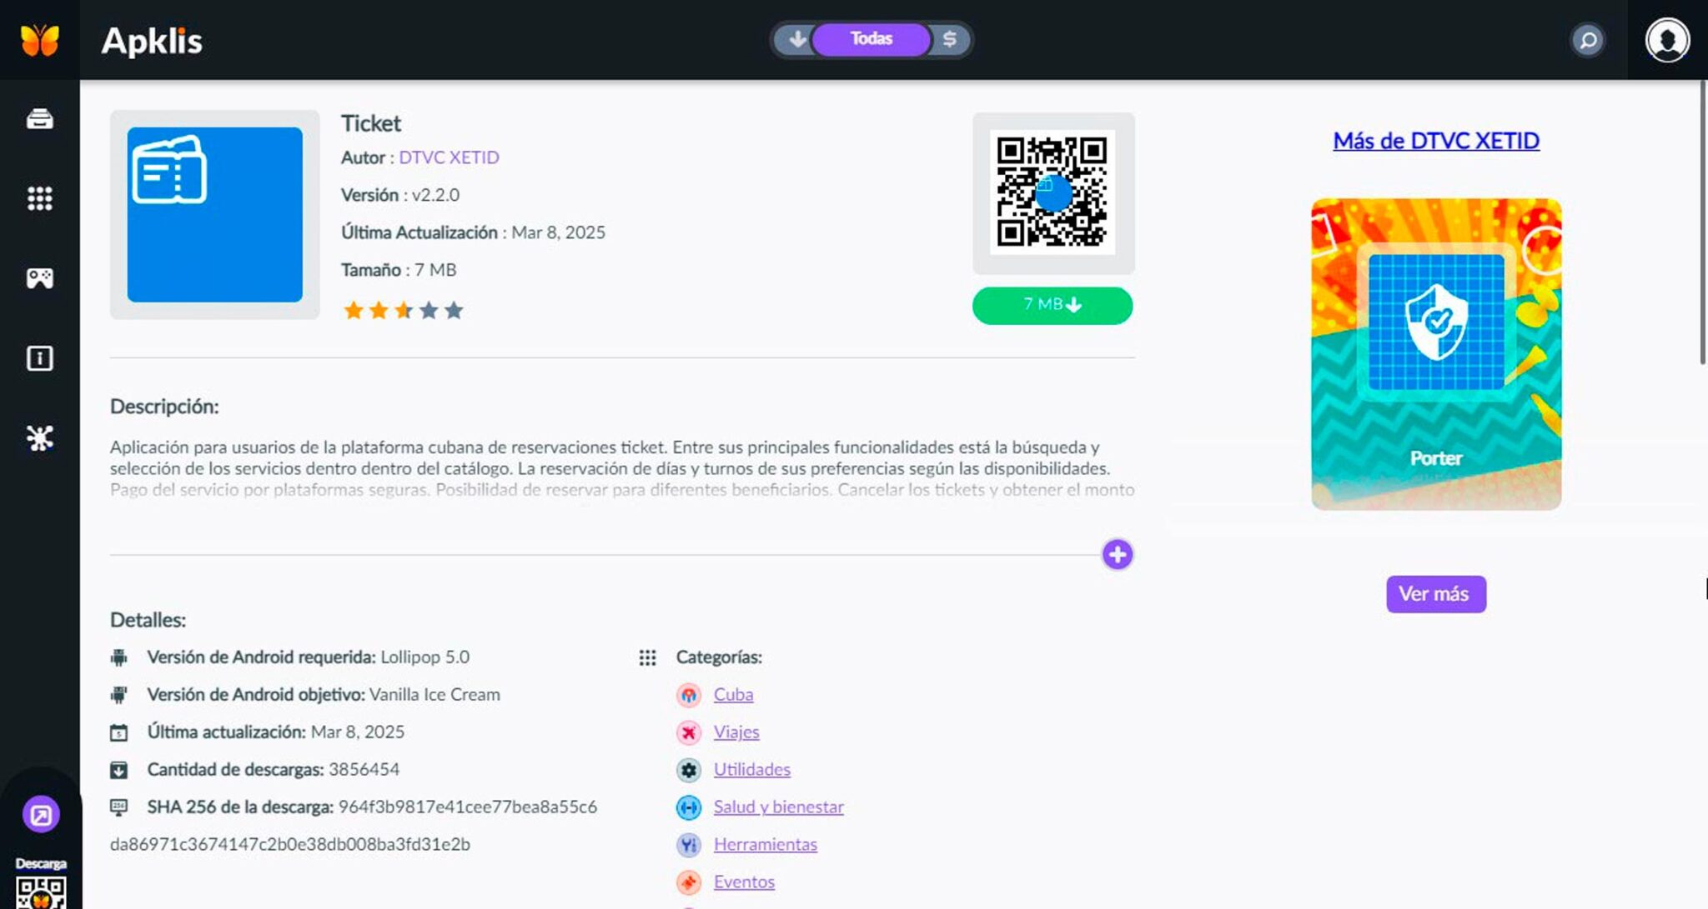This screenshot has width=1708, height=909.
Task: Click the Tamaño 7 MB text
Action: [x=399, y=270]
